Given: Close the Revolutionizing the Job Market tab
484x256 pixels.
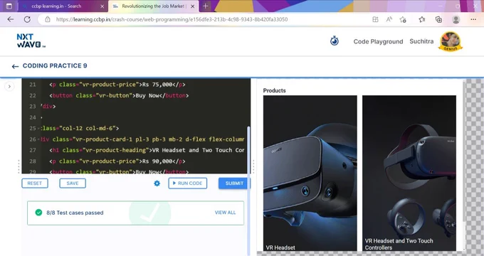Looking at the screenshot, I should 192,6.
